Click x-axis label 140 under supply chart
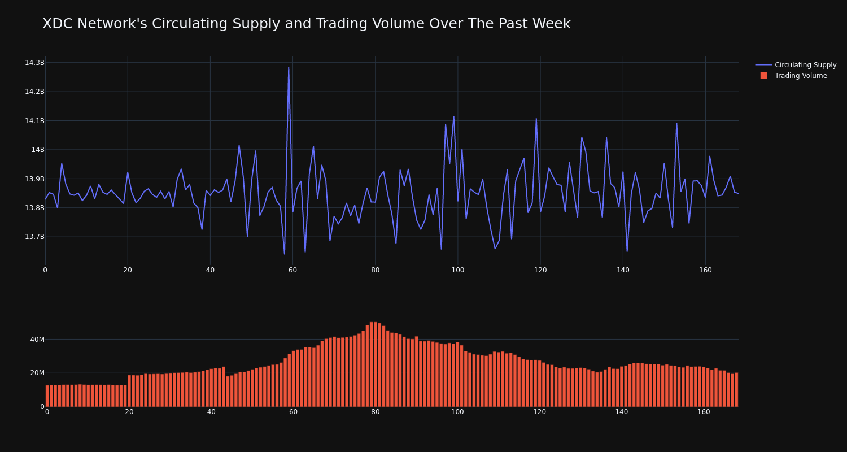This screenshot has width=847, height=452. click(x=623, y=270)
